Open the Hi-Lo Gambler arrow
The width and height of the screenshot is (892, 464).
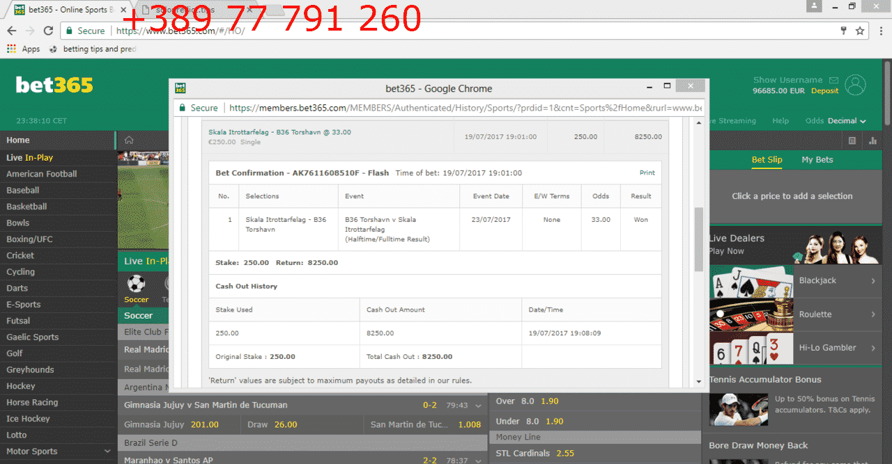[873, 348]
